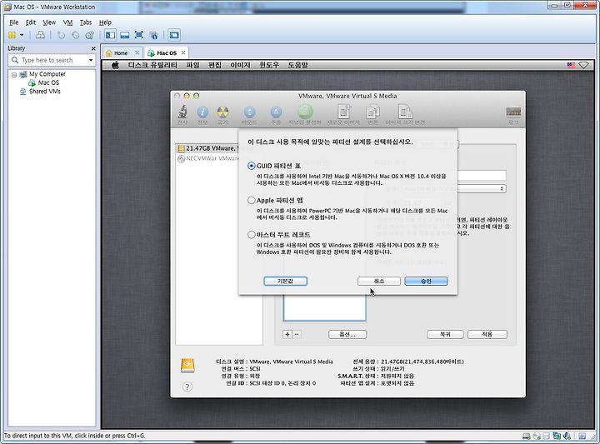Click the plus add partition button
Viewport: 600px width, 444px height.
click(x=287, y=334)
